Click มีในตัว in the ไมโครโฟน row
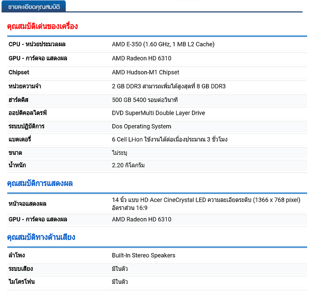 (120, 281)
